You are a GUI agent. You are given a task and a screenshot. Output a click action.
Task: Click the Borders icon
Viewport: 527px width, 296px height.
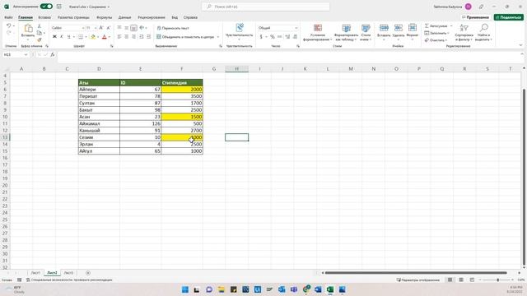pos(81,36)
